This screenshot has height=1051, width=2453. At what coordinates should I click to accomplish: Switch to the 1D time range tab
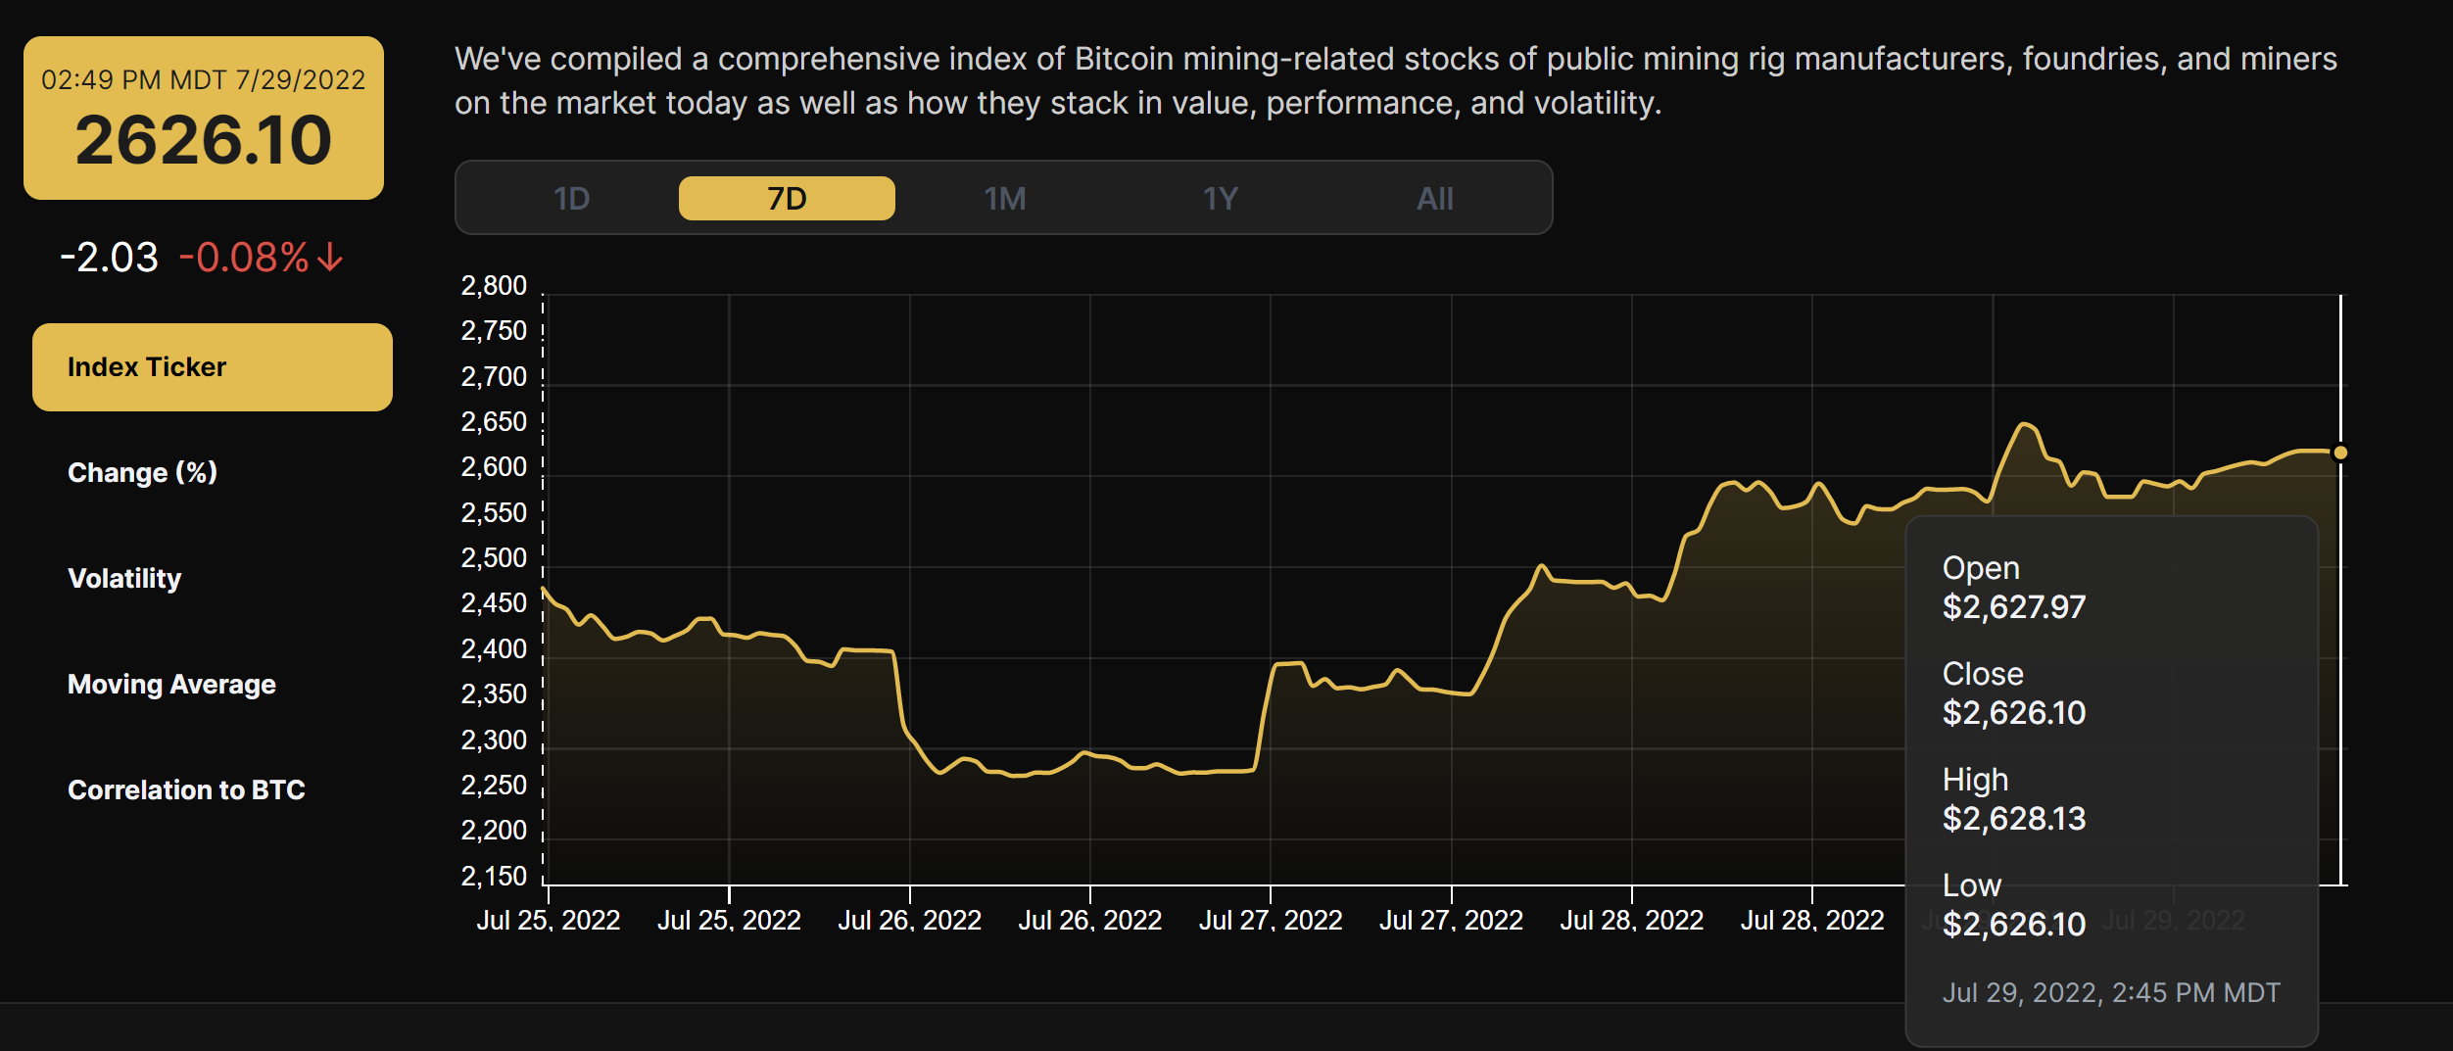pos(571,198)
